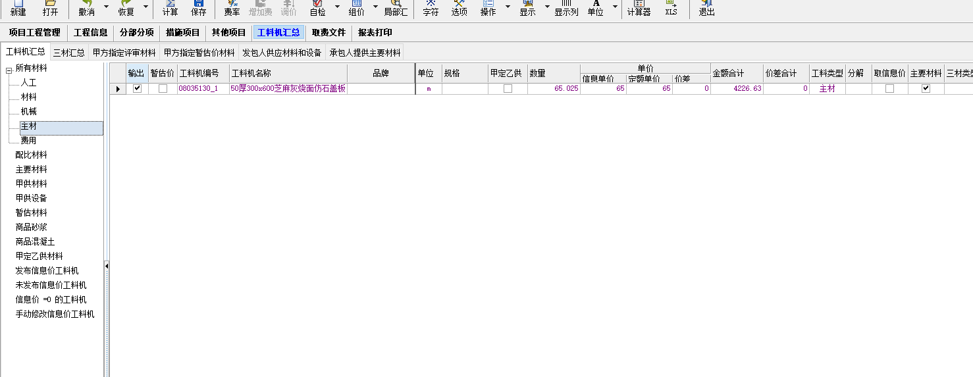
Task: Click the 撤消 (Undo) toolbar button
Action: coord(86,9)
